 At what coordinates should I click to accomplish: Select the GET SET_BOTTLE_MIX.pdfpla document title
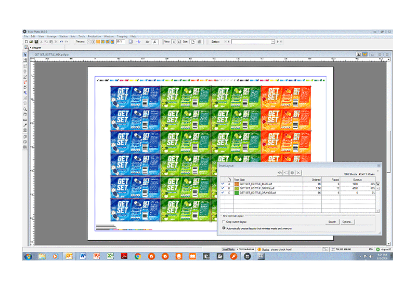(51, 54)
